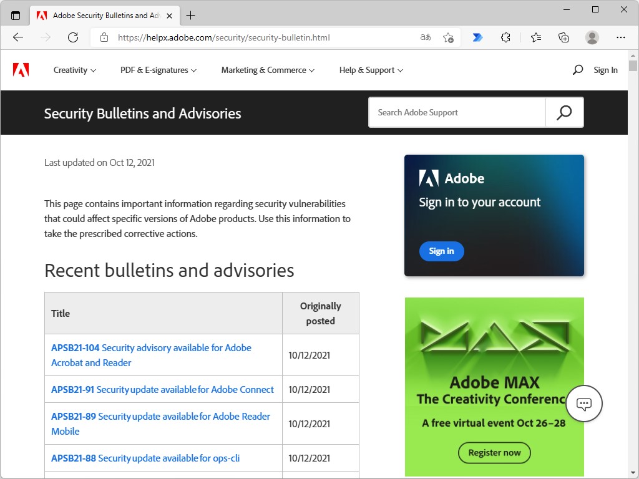Click Sign In in the top navigation
The image size is (639, 479).
coord(605,70)
